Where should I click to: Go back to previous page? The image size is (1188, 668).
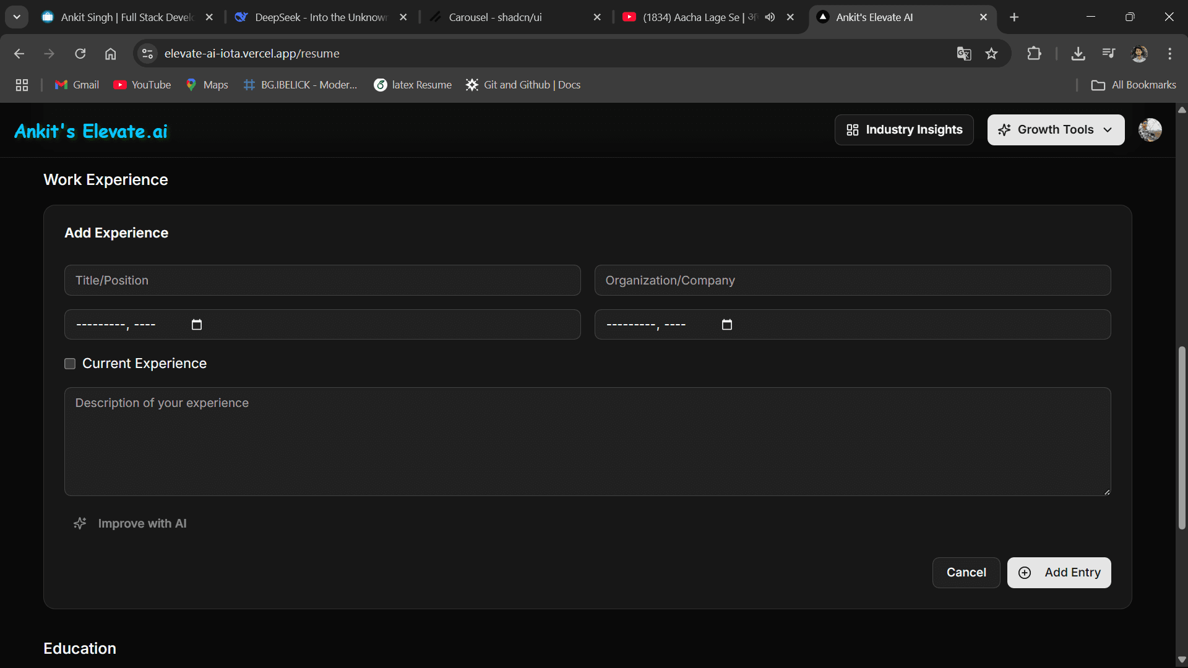tap(19, 54)
